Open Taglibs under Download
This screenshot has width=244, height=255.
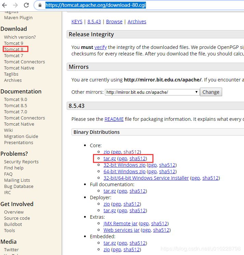(11, 74)
